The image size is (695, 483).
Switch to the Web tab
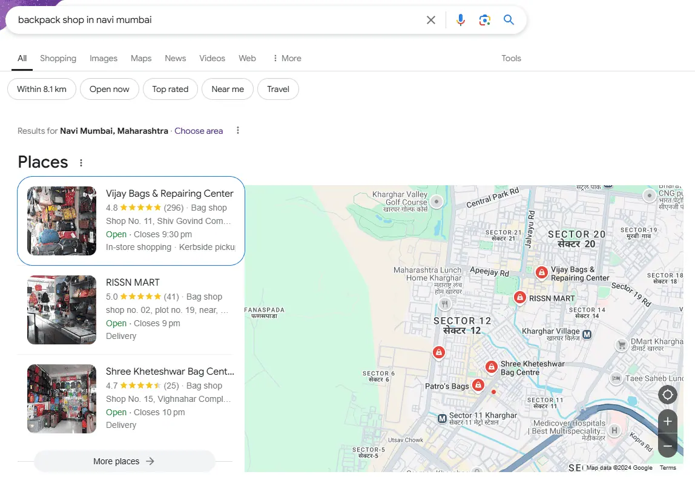(x=248, y=58)
